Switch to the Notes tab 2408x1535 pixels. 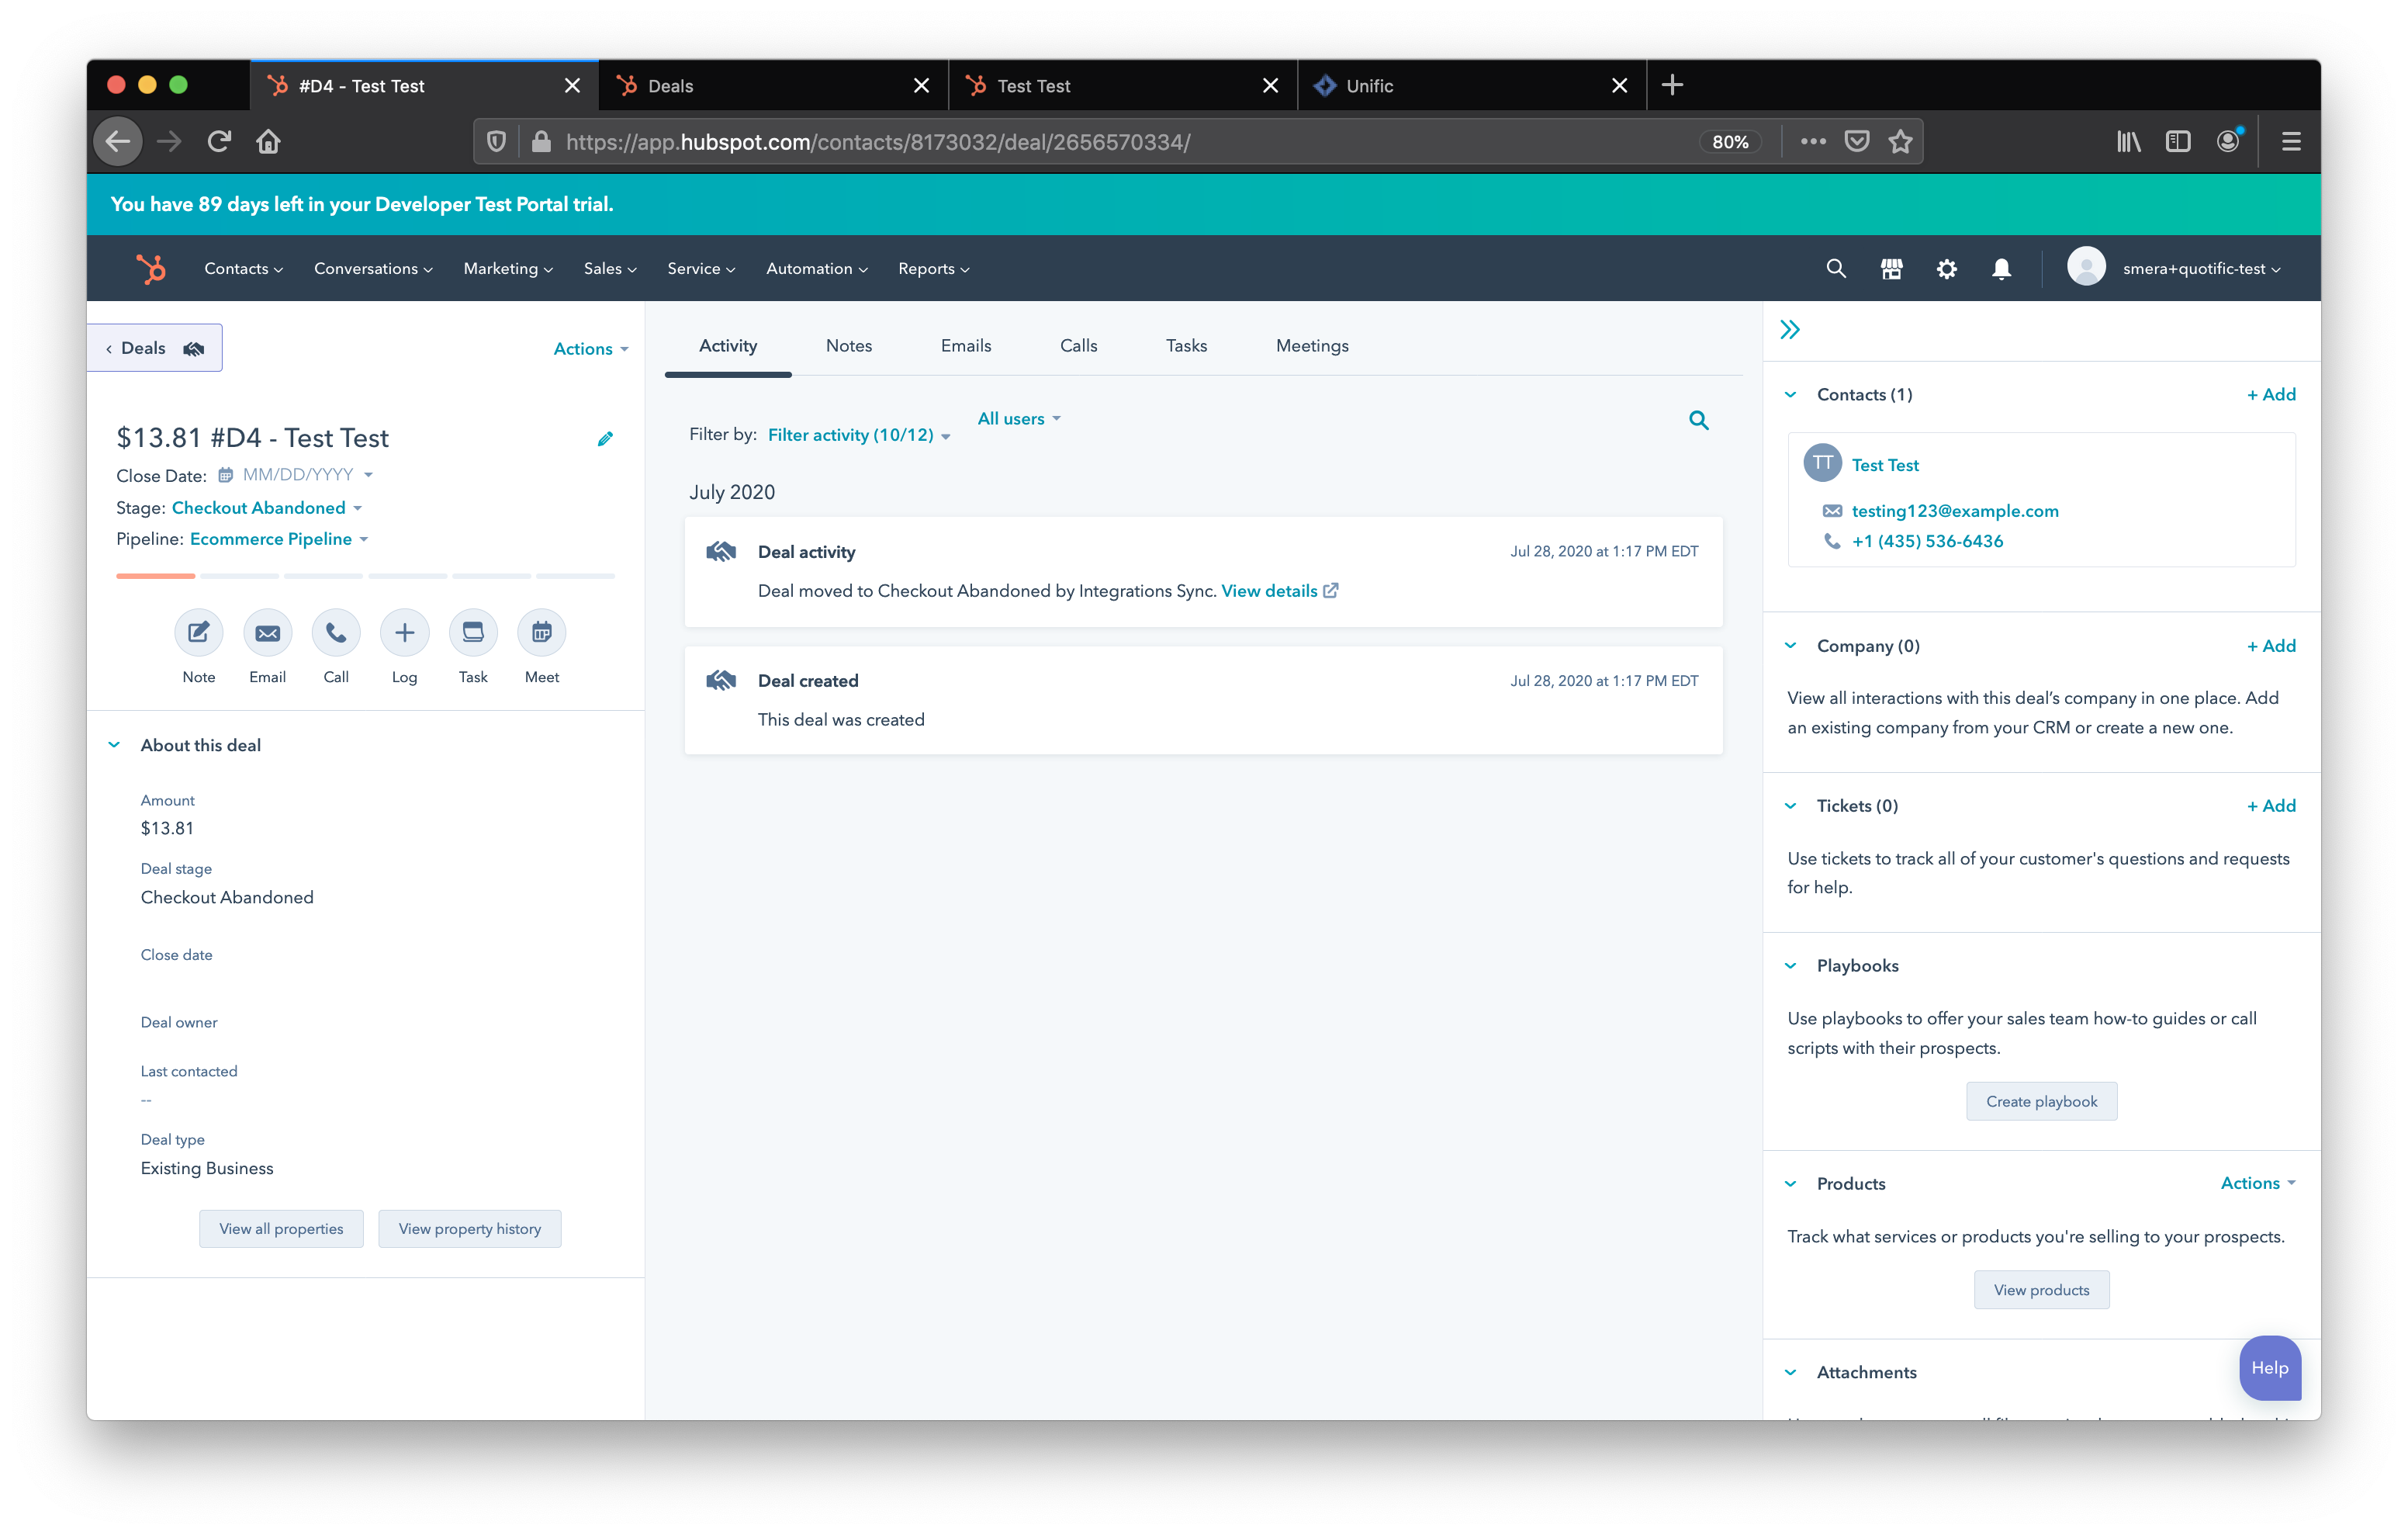(848, 345)
